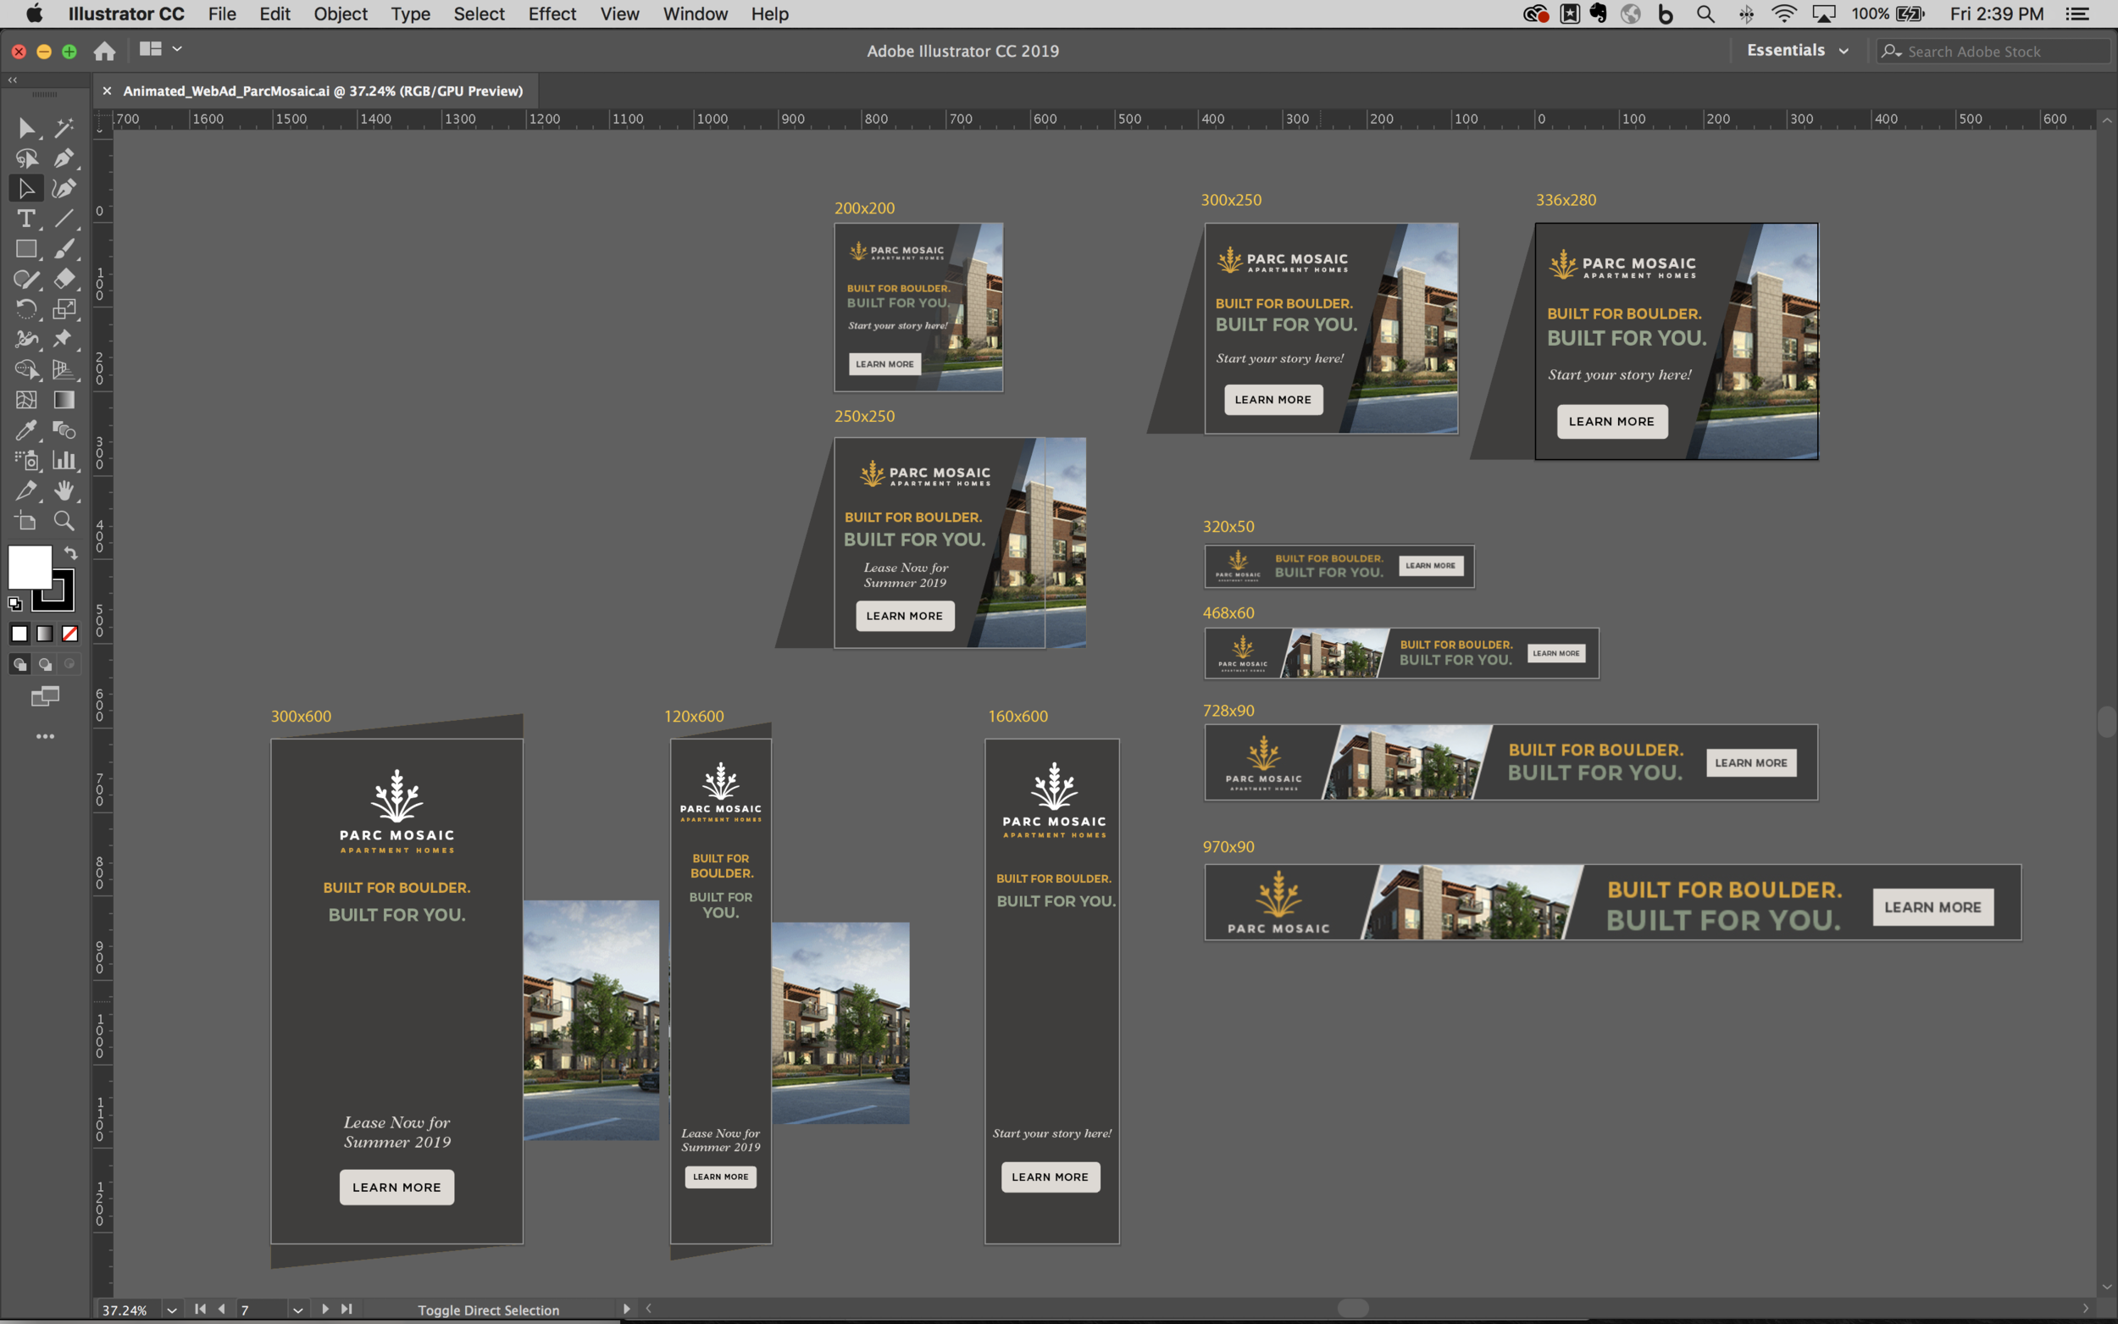The image size is (2118, 1324).
Task: Select the Type tool
Action: (x=26, y=218)
